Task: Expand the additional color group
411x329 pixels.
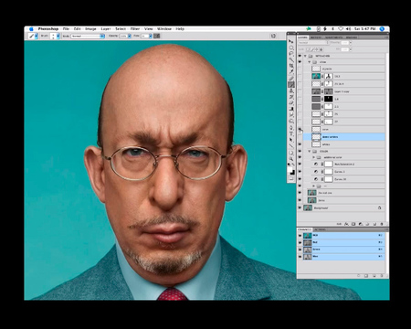Action: pos(313,157)
